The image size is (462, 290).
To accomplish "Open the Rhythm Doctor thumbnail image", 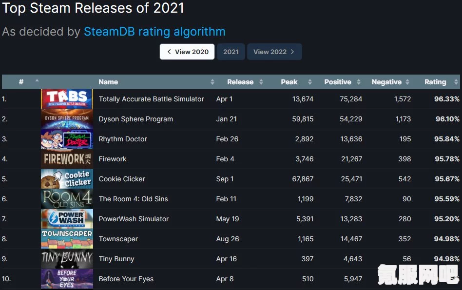I will (x=67, y=139).
